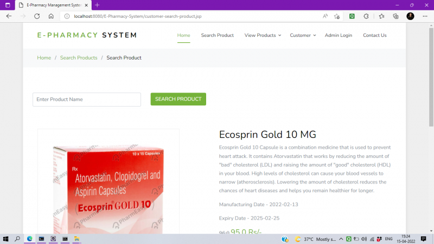
Task: Reload the current page
Action: coord(37,16)
